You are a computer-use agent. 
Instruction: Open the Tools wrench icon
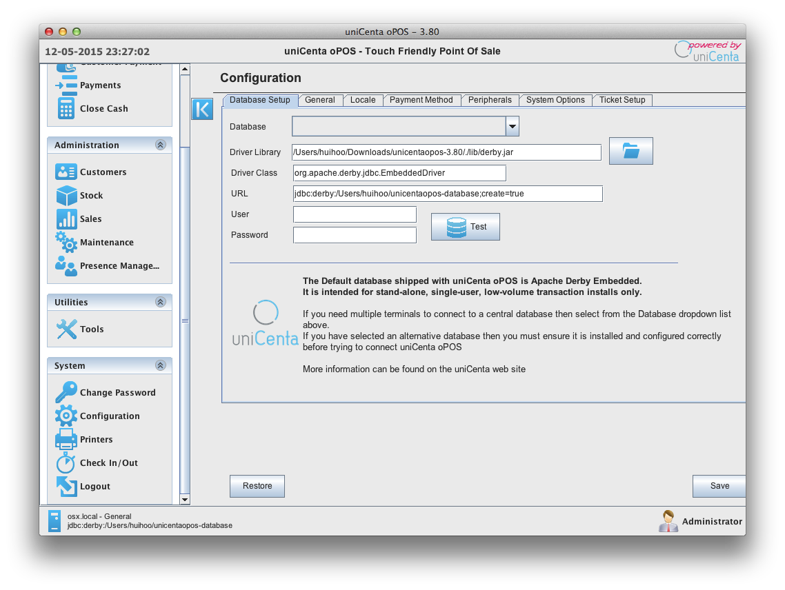(x=66, y=329)
